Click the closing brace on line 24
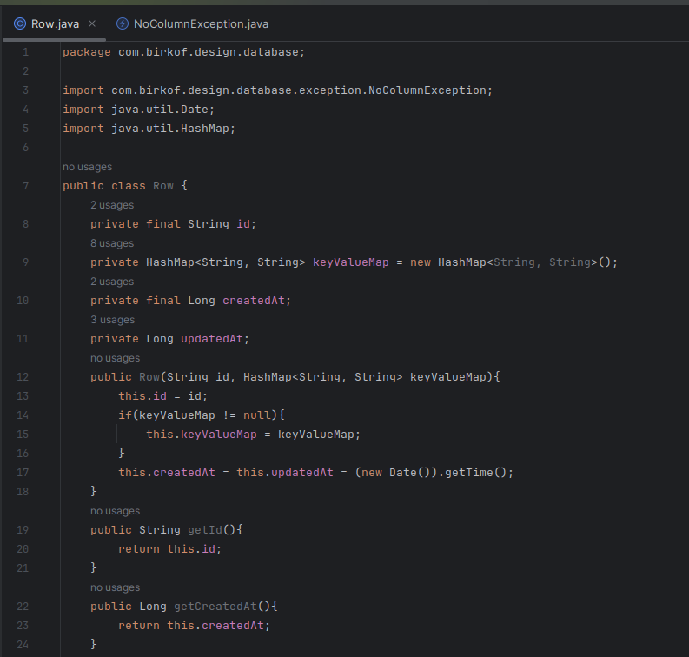This screenshot has height=657, width=689. [94, 645]
